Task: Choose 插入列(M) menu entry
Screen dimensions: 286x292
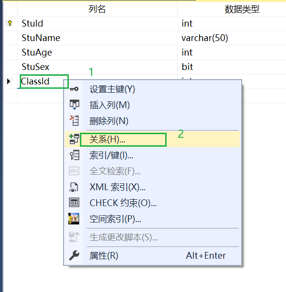Action: 152,105
